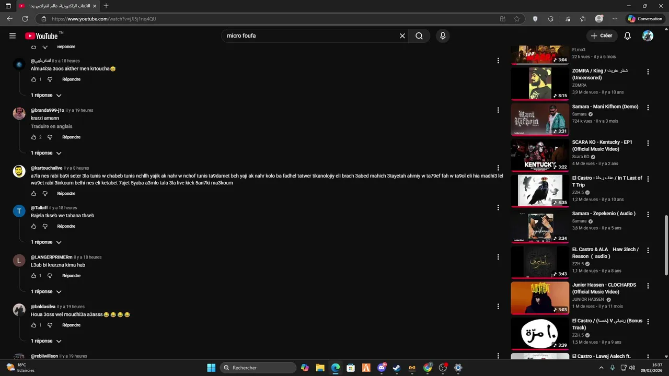Expand replies under Rajela tkseb comment
The width and height of the screenshot is (669, 376).
[46, 242]
